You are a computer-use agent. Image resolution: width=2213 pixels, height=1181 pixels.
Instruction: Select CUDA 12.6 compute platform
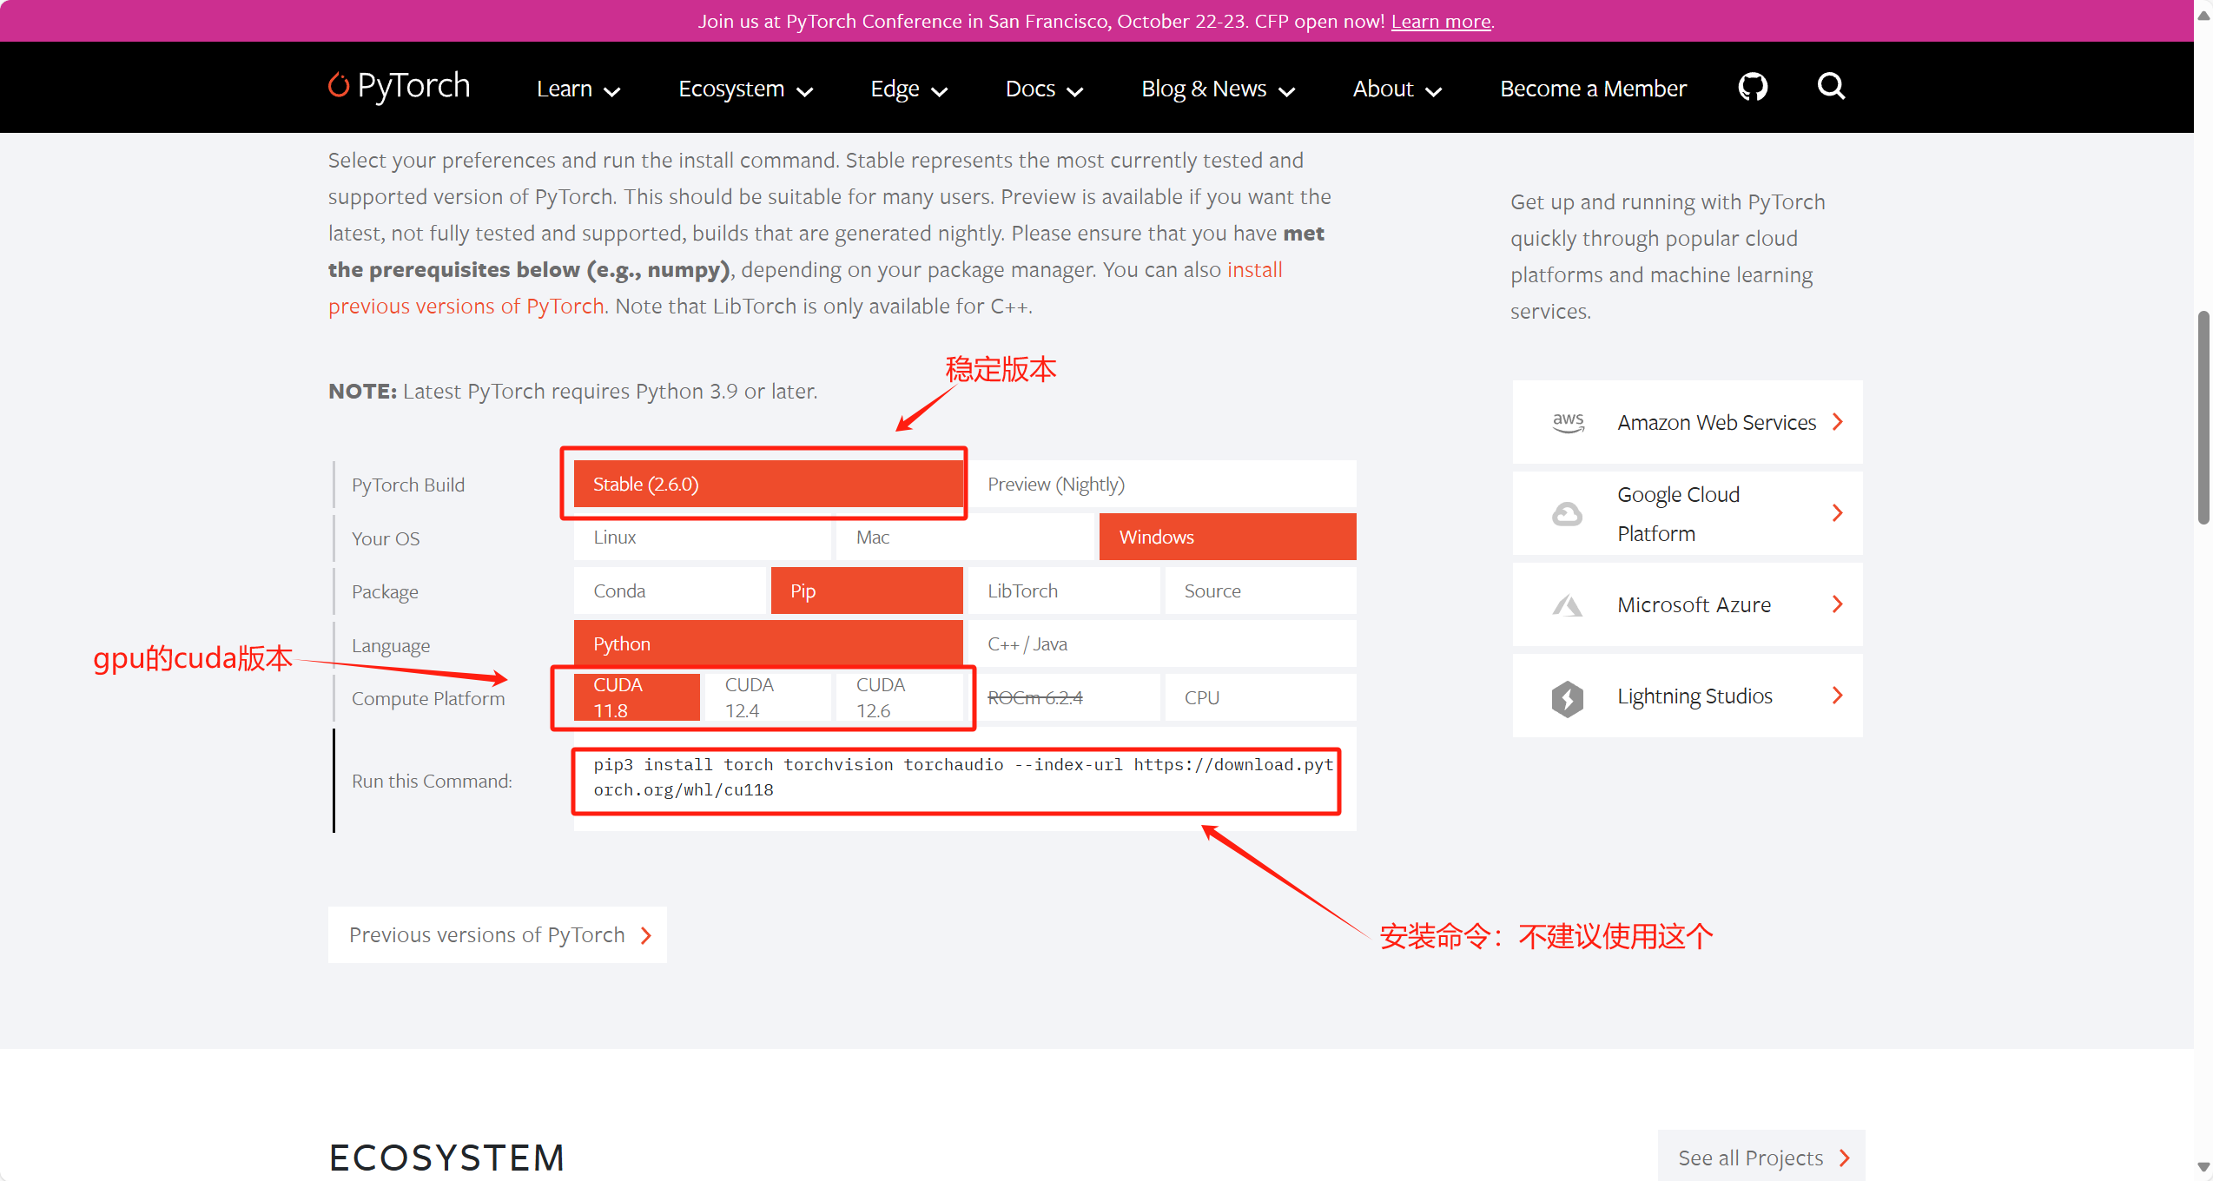(x=898, y=697)
